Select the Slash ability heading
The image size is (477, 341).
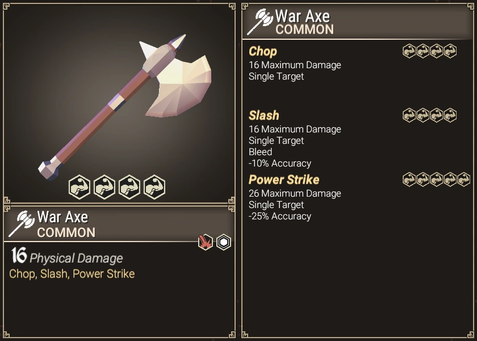point(263,115)
